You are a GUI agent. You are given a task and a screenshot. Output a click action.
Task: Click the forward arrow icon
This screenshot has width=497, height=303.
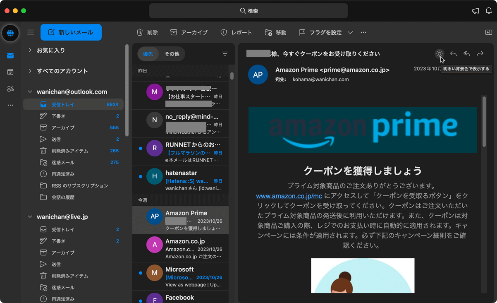click(480, 54)
